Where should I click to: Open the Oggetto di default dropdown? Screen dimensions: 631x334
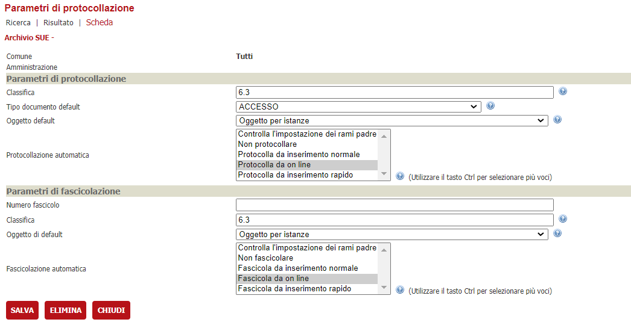[x=392, y=234]
